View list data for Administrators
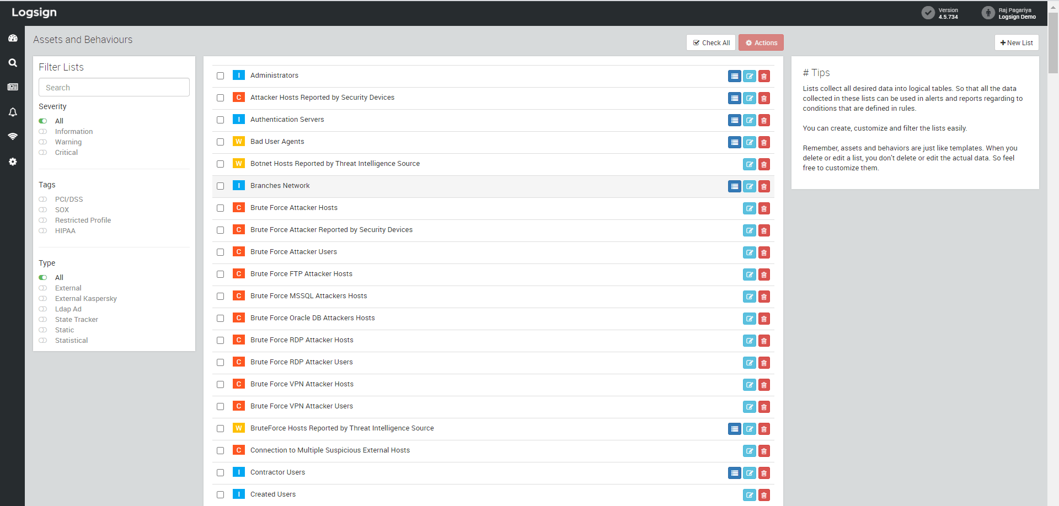 (x=734, y=76)
